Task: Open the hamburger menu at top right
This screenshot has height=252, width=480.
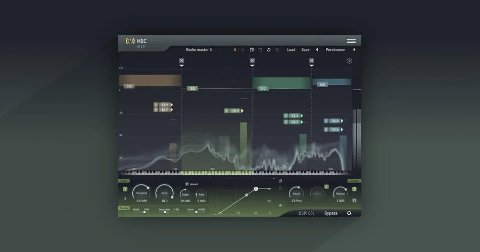Action: point(351,41)
